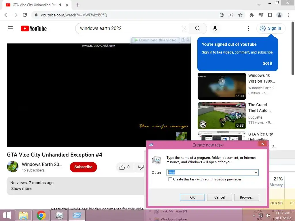The height and width of the screenshot is (221, 295).
Task: Show hidden tray icons arrow
Action: pyautogui.click(x=254, y=216)
